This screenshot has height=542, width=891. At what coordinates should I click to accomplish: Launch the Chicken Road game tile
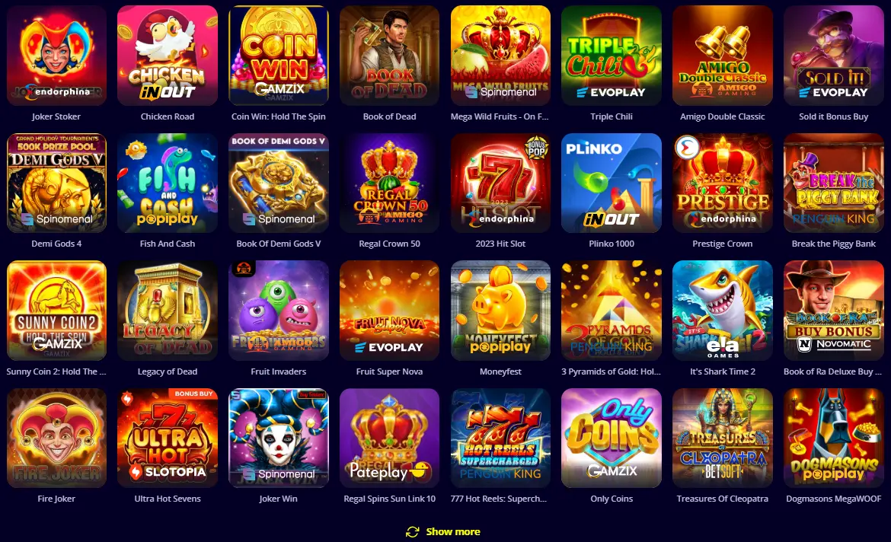167,55
